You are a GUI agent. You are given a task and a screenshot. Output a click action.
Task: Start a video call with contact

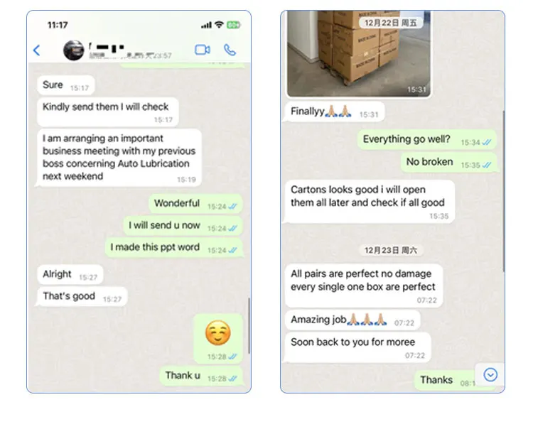coord(203,50)
